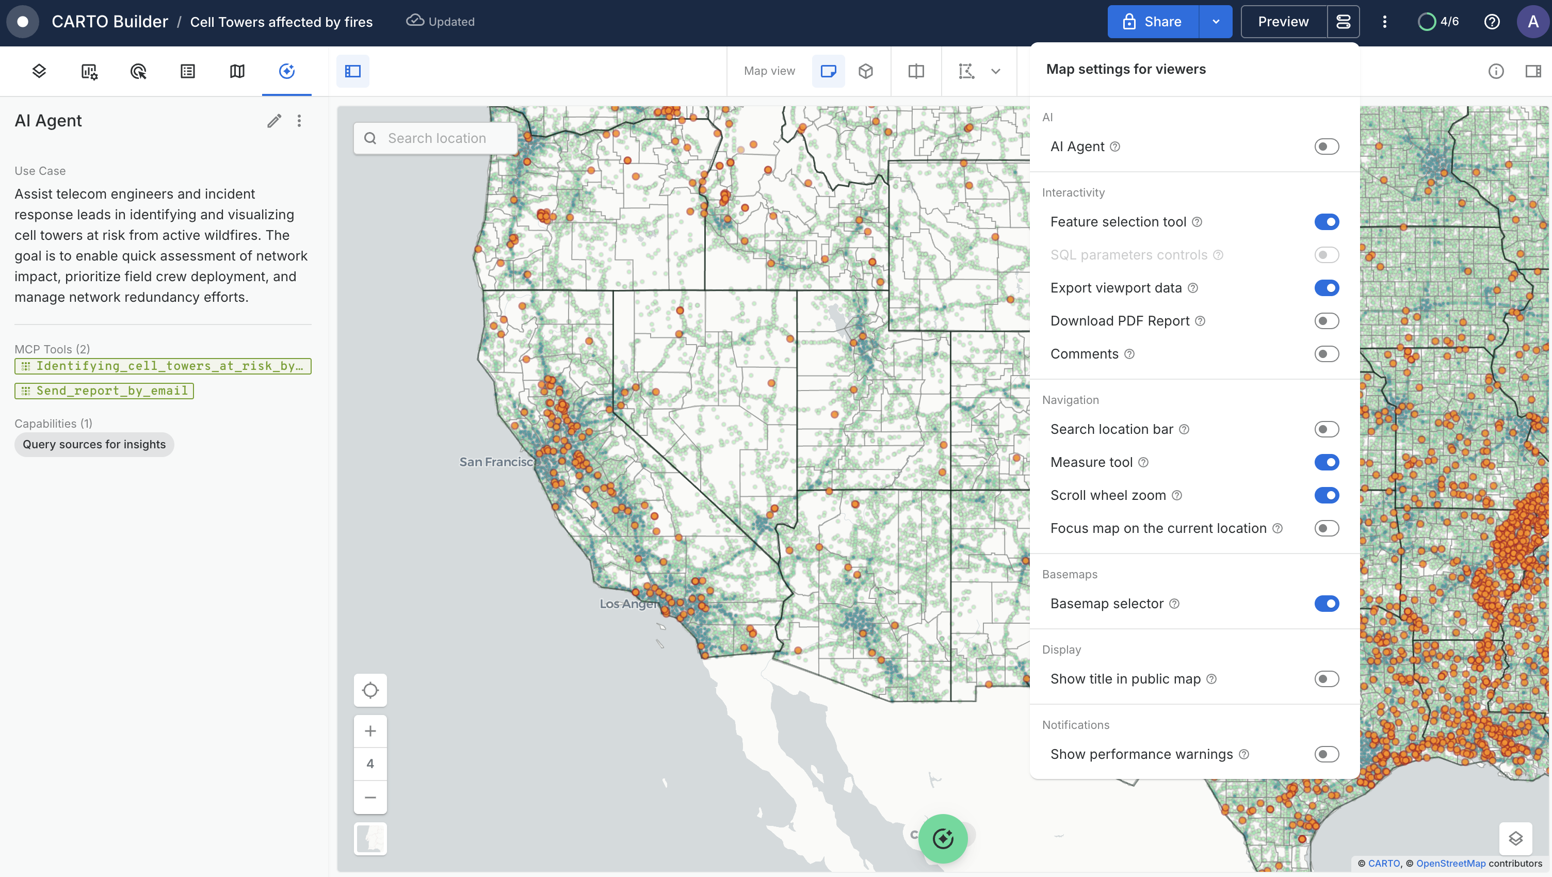Screen dimensions: 1552x877
Task: Open the OpenStreetMap attribution link
Action: (x=1450, y=863)
